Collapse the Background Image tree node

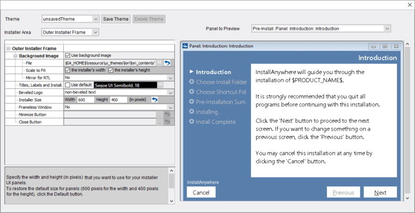coord(15,56)
